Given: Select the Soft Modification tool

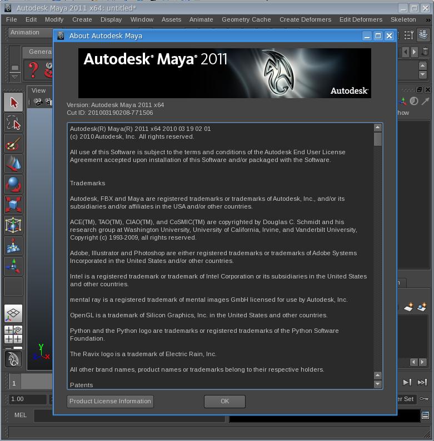Looking at the screenshot, I should point(13,246).
